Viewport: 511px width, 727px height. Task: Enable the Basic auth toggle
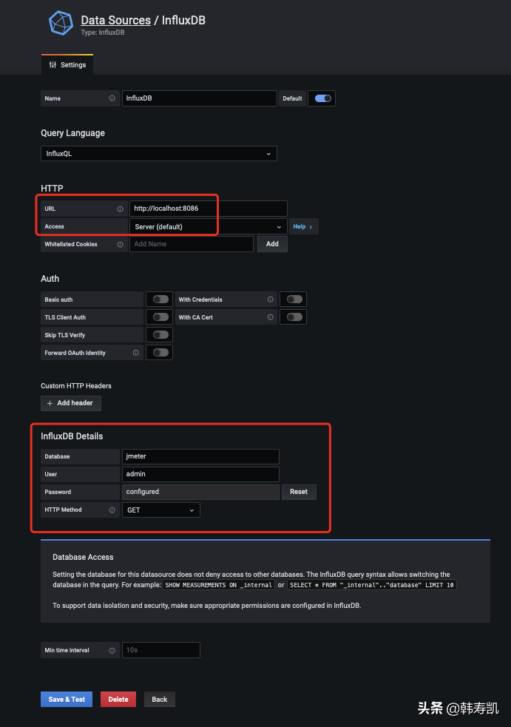click(x=159, y=299)
